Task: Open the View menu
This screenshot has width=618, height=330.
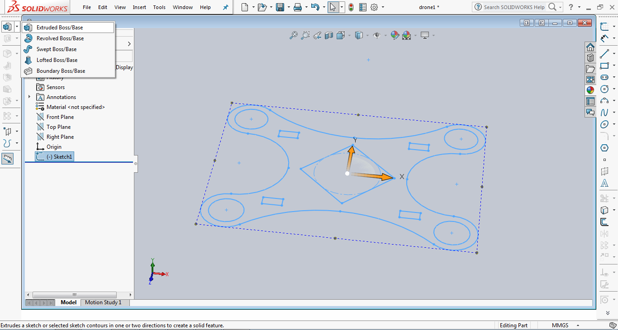Action: [120, 7]
